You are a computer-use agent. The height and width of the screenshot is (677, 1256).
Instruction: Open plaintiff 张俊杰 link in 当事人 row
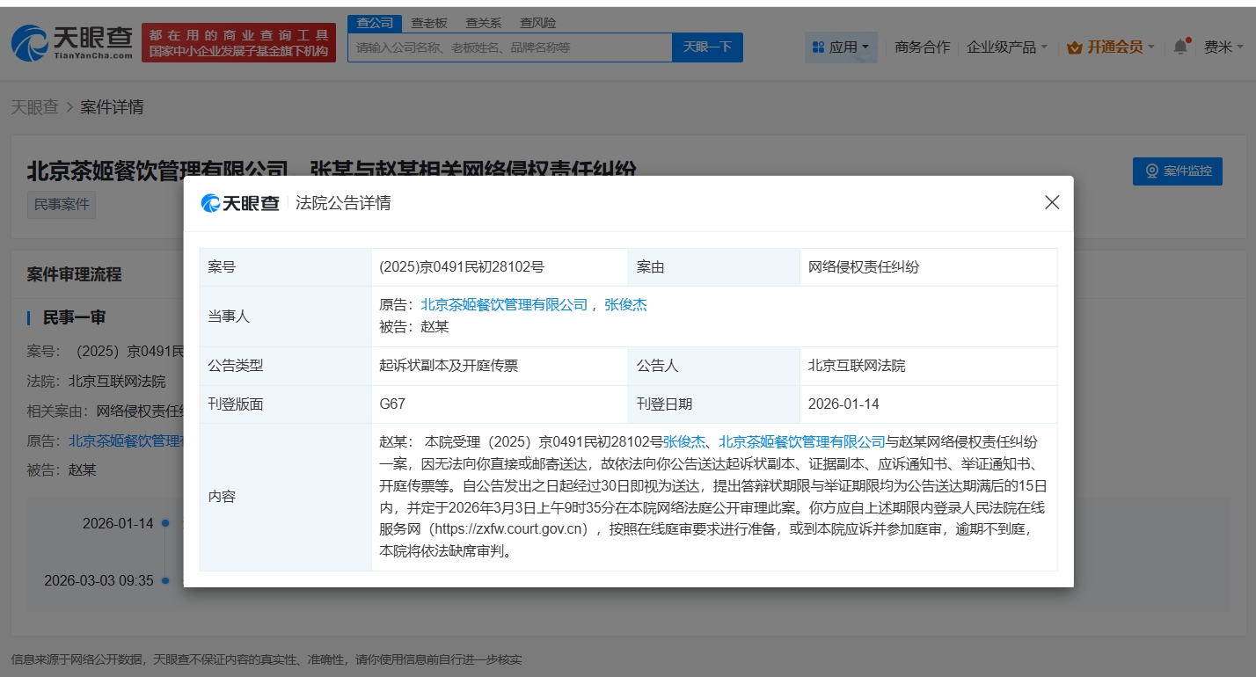click(x=625, y=305)
